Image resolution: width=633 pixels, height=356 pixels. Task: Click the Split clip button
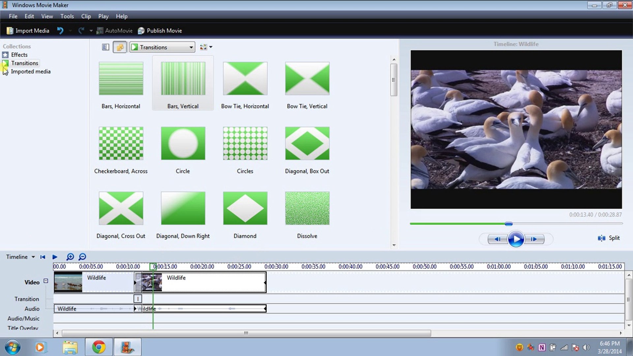point(609,238)
